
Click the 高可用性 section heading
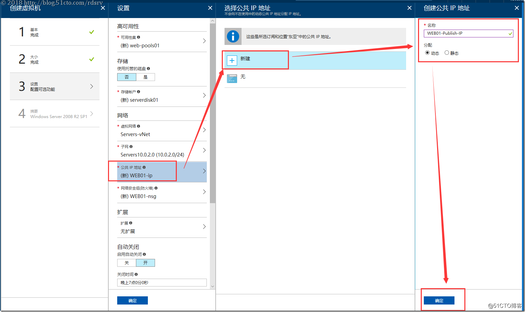128,26
